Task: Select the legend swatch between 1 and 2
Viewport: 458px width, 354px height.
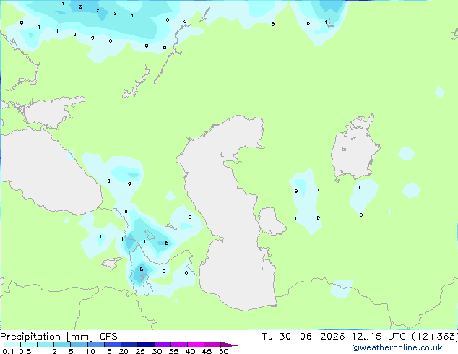Action: pos(46,345)
